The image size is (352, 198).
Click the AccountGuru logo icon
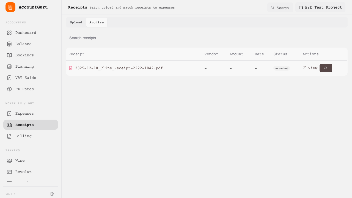(10, 7)
